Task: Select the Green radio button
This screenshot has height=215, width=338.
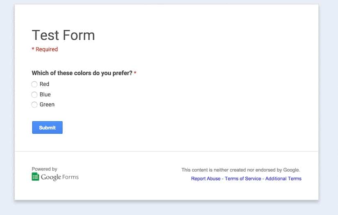Action: click(34, 105)
